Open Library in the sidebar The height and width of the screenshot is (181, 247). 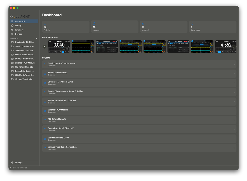tap(24, 26)
